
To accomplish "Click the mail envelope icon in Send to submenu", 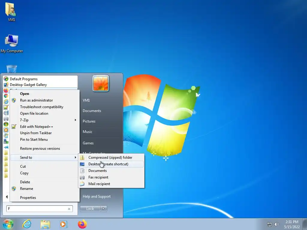I will (82, 184).
